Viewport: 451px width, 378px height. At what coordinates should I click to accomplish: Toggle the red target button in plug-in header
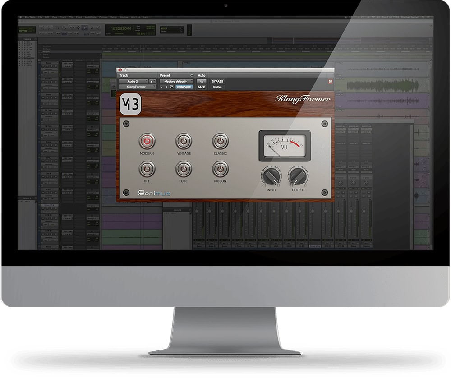[330, 81]
